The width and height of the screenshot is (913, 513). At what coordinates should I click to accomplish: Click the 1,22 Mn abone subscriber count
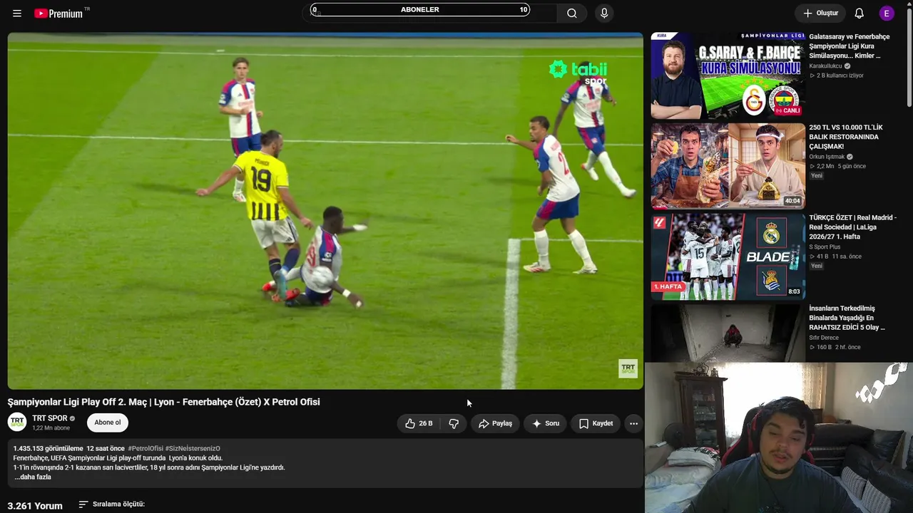tap(51, 428)
